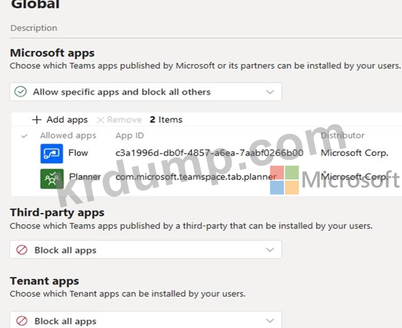Open the Flow app name
This screenshot has width=402, height=328.
(x=78, y=153)
